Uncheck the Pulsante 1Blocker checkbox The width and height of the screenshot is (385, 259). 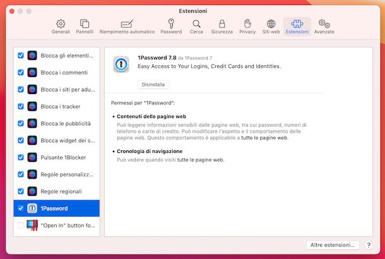click(x=21, y=157)
